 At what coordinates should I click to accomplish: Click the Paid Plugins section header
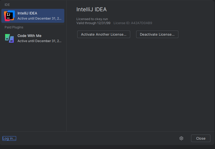14,27
